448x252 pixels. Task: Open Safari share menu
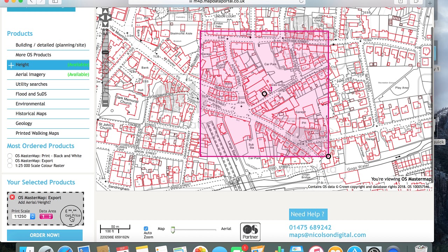pyautogui.click(x=400, y=1)
